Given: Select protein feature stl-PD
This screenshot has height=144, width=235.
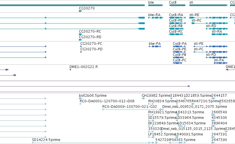Looking at the screenshot, I should tap(217, 57).
